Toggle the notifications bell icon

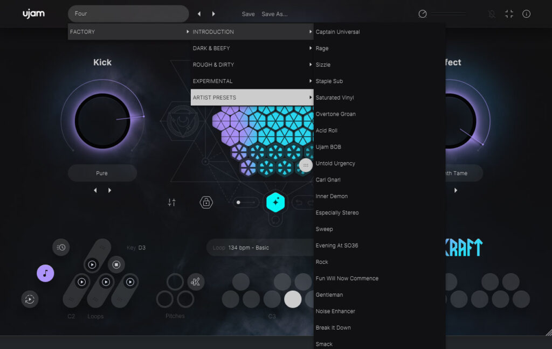(492, 13)
